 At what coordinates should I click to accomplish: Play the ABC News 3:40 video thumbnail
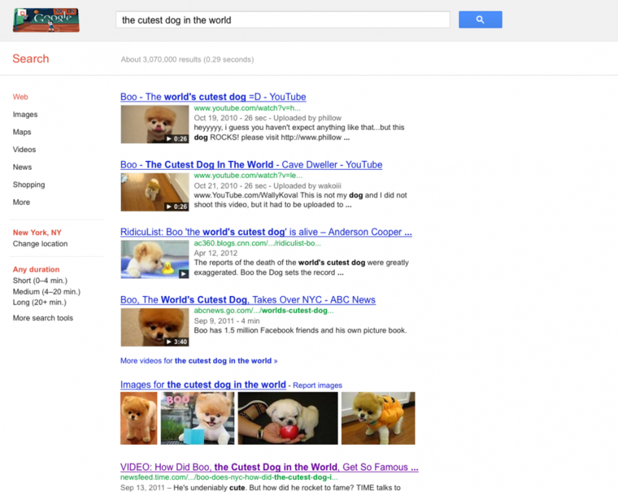154,327
